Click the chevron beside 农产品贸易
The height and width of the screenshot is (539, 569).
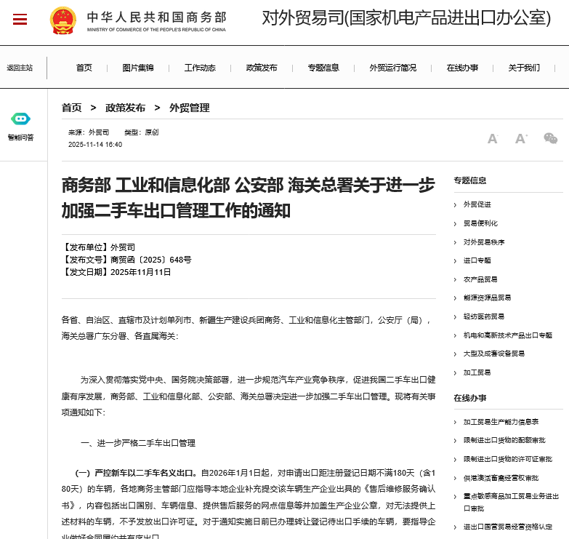(x=455, y=279)
